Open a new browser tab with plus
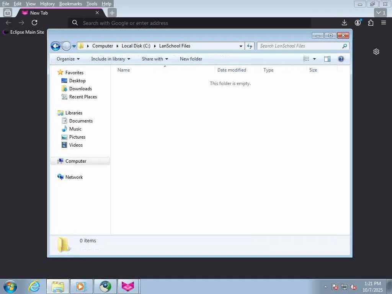This screenshot has height=294, width=392. 112,13
